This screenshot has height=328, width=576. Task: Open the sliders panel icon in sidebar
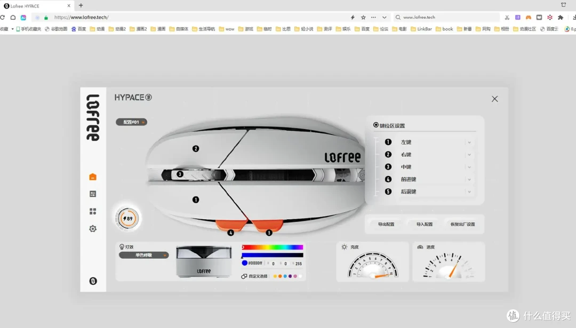[x=93, y=194]
